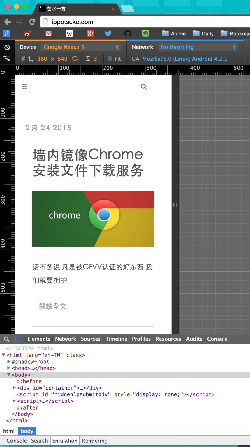Expand the #shadow-root node
The image size is (250, 447).
pyautogui.click(x=9, y=361)
